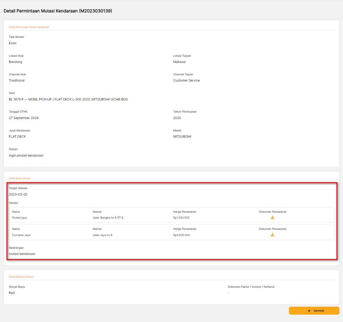
Task: Download Mutasi jaya's offer document
Action: (272, 217)
